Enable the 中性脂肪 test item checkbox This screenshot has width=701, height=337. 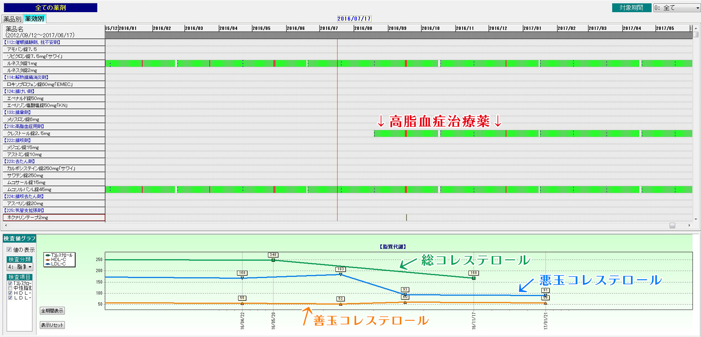tap(10, 288)
